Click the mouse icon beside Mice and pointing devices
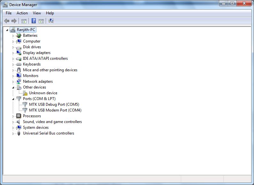Image resolution: width=254 pixels, height=185 pixels. pyautogui.click(x=19, y=70)
